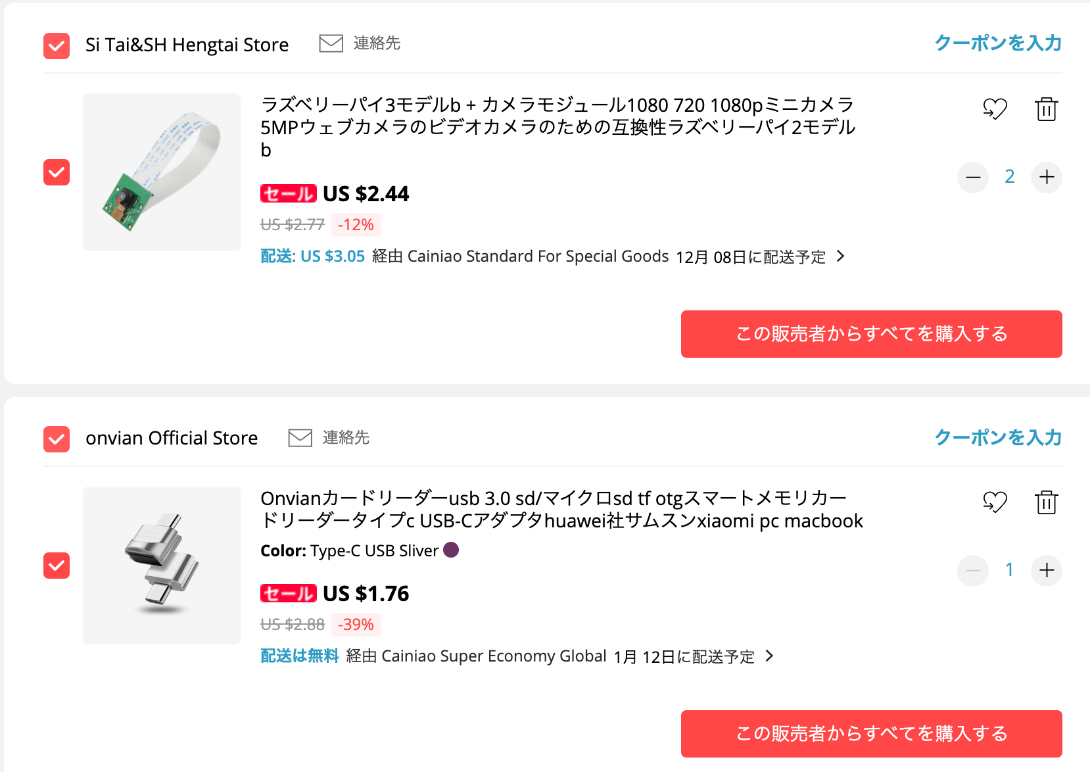This screenshot has width=1090, height=772.
Task: Click envelope icon for onvian Official Store
Action: (x=300, y=437)
